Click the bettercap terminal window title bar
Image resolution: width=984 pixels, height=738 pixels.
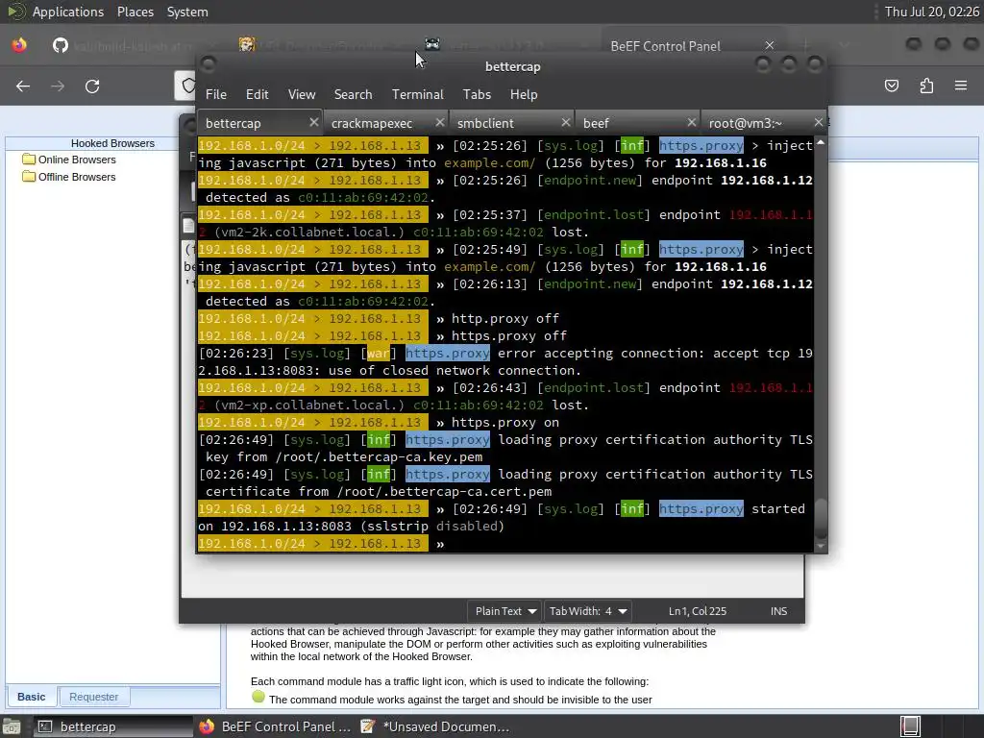tap(512, 66)
